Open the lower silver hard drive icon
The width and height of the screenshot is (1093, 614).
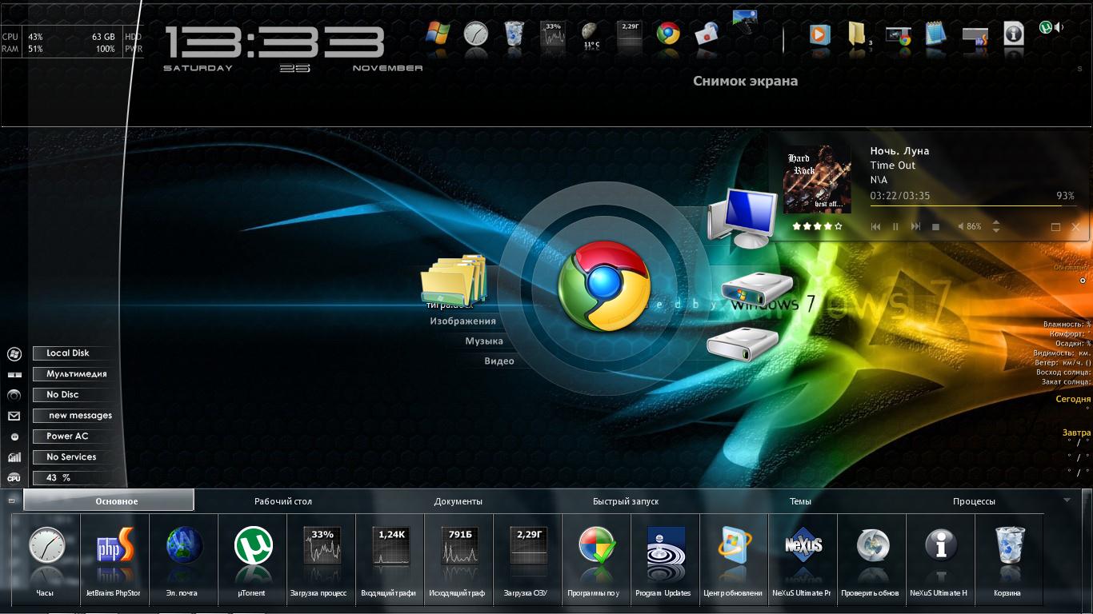point(743,344)
